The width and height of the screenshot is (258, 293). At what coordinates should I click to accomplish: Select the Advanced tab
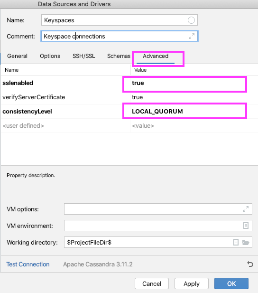(x=156, y=56)
